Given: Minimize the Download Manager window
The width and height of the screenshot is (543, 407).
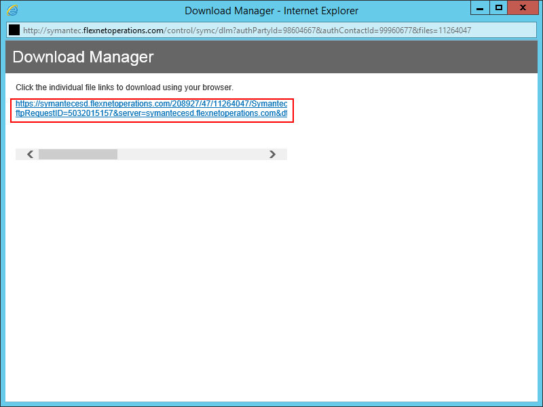Looking at the screenshot, I should (x=480, y=8).
